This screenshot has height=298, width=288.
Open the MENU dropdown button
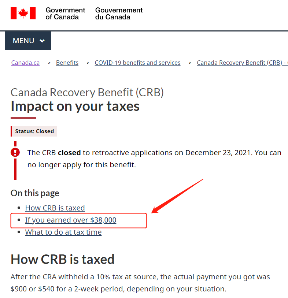click(28, 41)
